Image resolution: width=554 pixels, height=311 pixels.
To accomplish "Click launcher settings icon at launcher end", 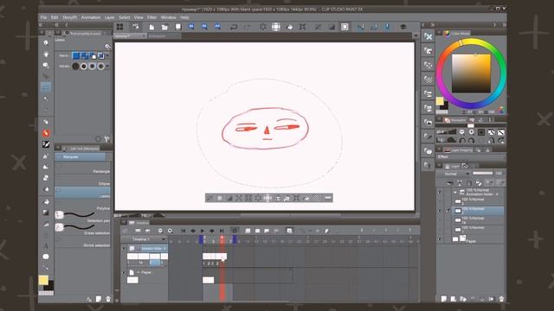I will (328, 198).
